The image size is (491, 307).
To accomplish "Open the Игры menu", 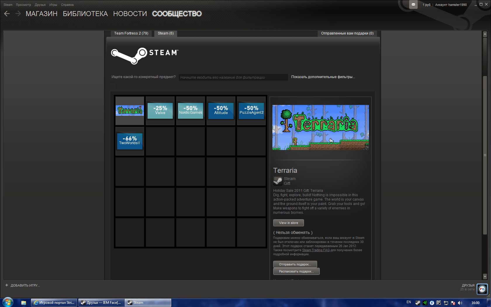I will coord(53,5).
